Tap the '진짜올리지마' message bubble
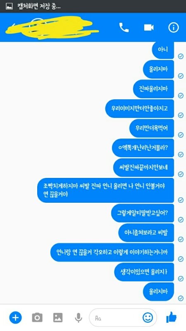 (153, 89)
